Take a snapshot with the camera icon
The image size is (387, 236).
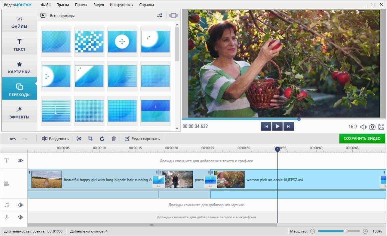click(372, 127)
